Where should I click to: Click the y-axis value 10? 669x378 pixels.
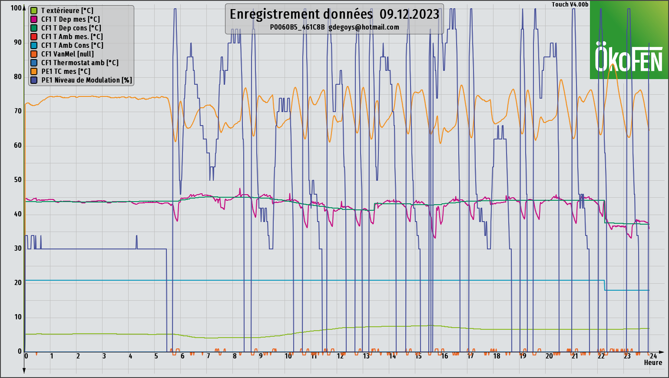(x=18, y=317)
